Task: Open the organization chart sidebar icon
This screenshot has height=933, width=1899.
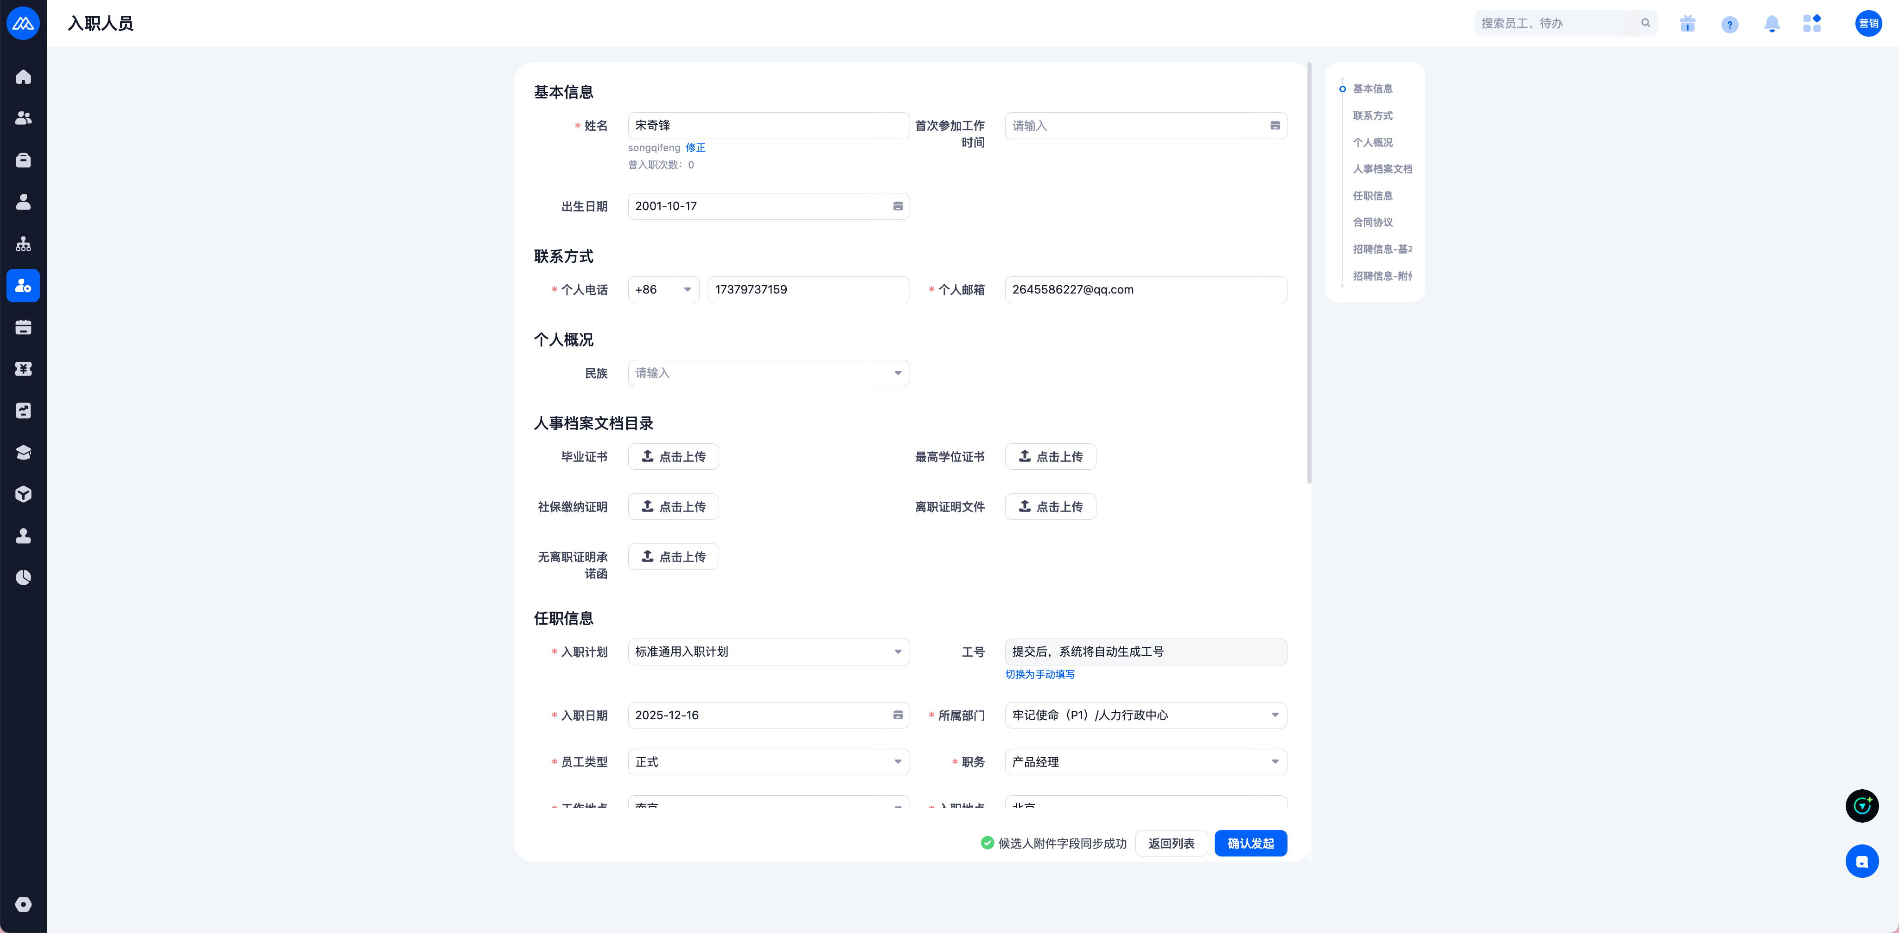Action: (x=23, y=244)
